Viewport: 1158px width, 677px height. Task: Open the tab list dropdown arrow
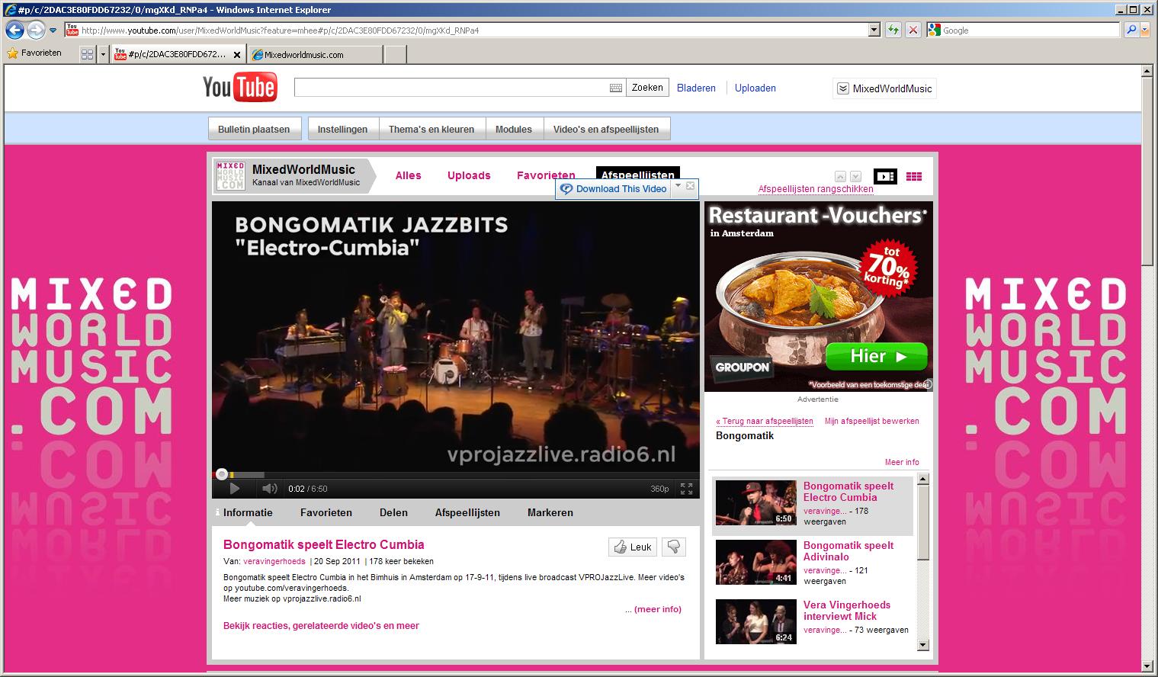pos(103,54)
